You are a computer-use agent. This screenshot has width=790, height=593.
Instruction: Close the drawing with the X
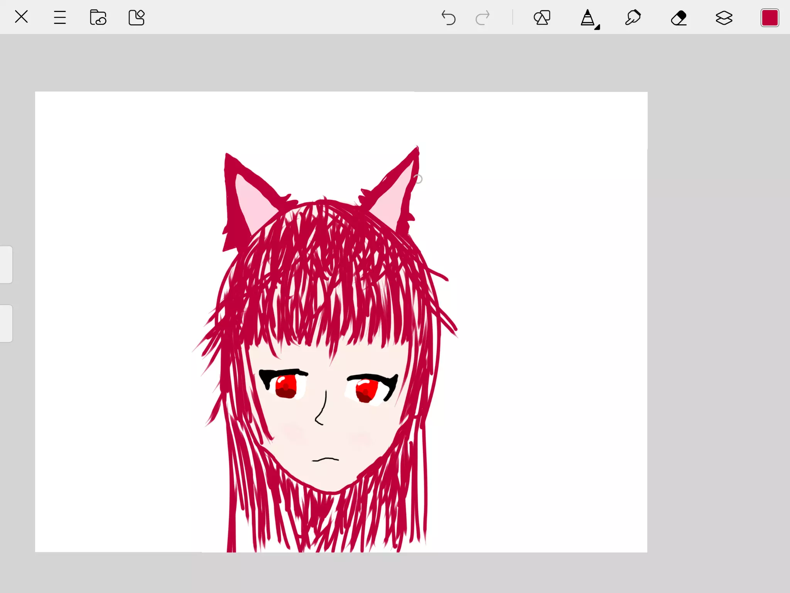[x=21, y=17]
